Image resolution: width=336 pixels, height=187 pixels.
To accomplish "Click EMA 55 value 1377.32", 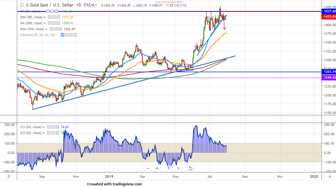I will [x=68, y=17].
